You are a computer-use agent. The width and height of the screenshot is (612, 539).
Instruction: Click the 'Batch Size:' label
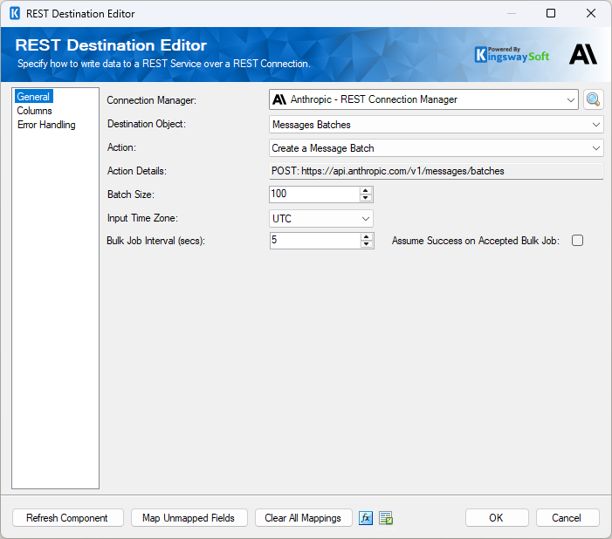(131, 194)
